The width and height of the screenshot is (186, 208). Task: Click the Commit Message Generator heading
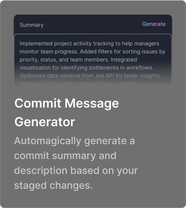[67, 113]
